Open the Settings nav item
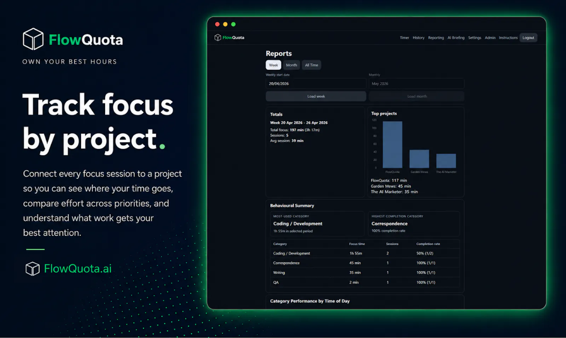The height and width of the screenshot is (338, 566). [475, 38]
